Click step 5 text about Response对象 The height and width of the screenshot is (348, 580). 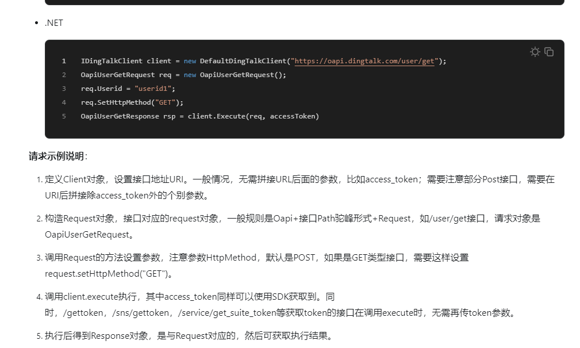[x=189, y=336]
